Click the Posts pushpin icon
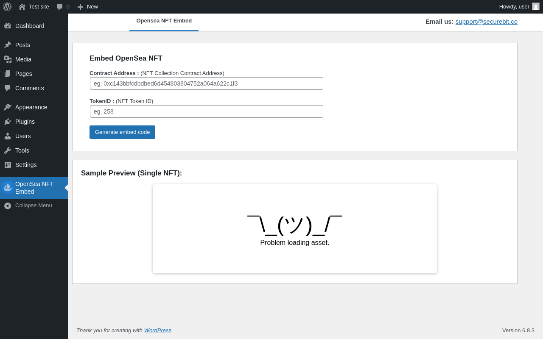 coord(8,45)
